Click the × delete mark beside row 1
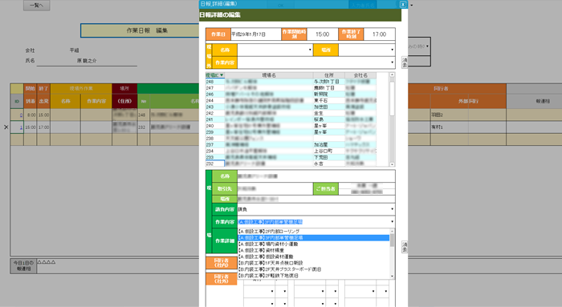The image size is (562, 307). tap(6, 127)
